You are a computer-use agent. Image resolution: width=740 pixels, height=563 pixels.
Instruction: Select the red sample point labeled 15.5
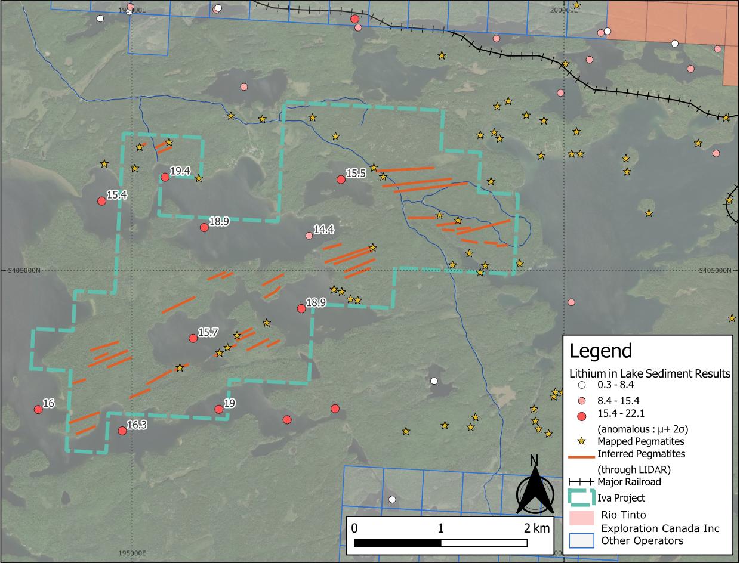pos(341,180)
